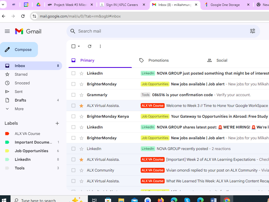Switch to Google One Storage tab

(225, 5)
